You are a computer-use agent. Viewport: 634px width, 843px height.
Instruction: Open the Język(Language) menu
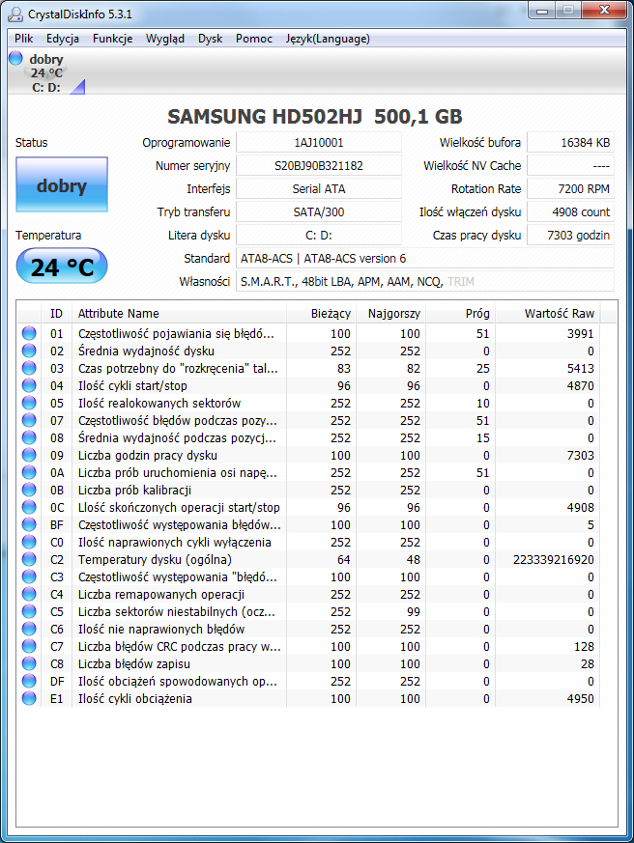point(328,39)
